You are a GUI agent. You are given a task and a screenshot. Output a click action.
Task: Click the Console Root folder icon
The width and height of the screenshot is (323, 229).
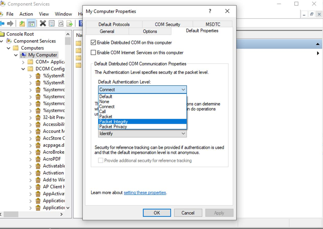[2, 34]
